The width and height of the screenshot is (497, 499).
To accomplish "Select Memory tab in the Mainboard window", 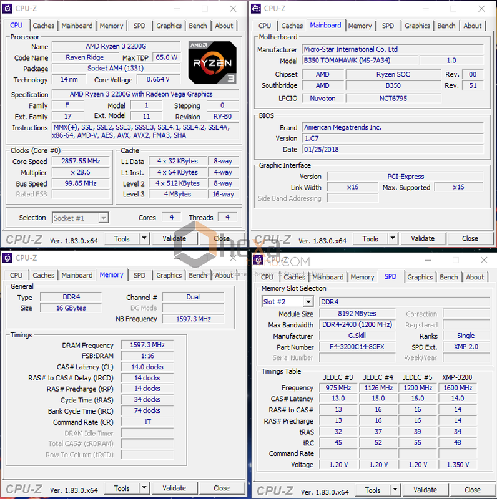I will [x=360, y=26].
